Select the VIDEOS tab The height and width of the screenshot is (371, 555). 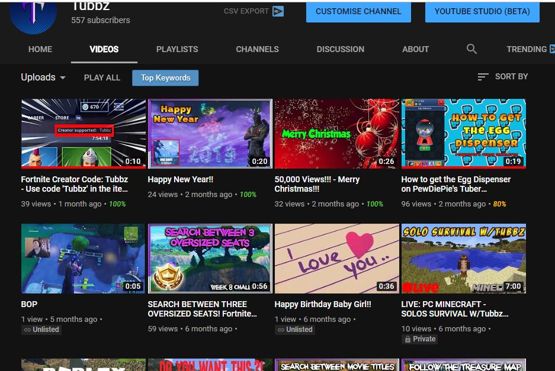(x=104, y=49)
